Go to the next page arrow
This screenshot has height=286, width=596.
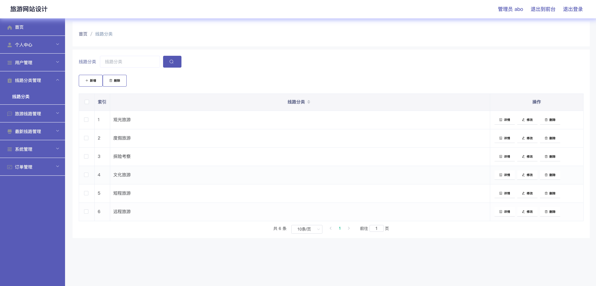(349, 228)
